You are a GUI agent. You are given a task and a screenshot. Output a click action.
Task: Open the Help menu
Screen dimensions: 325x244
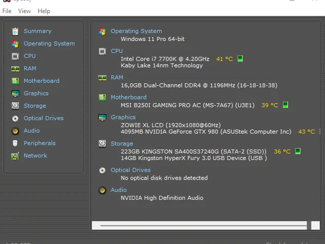(43, 11)
